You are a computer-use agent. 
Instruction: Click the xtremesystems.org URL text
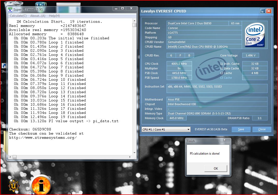43,138
